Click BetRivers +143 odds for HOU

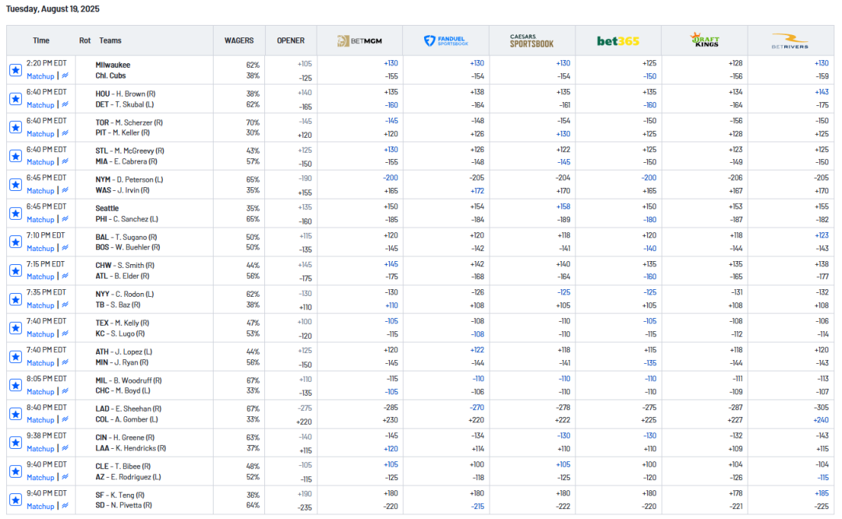pyautogui.click(x=822, y=92)
